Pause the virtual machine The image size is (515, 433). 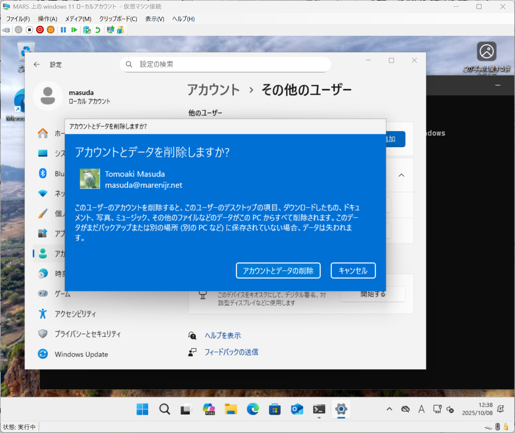point(63,30)
